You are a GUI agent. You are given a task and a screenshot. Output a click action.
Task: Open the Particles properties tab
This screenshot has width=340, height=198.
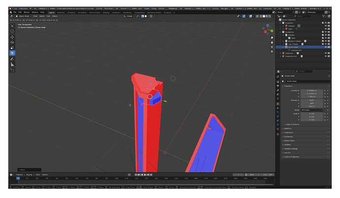pos(278,112)
